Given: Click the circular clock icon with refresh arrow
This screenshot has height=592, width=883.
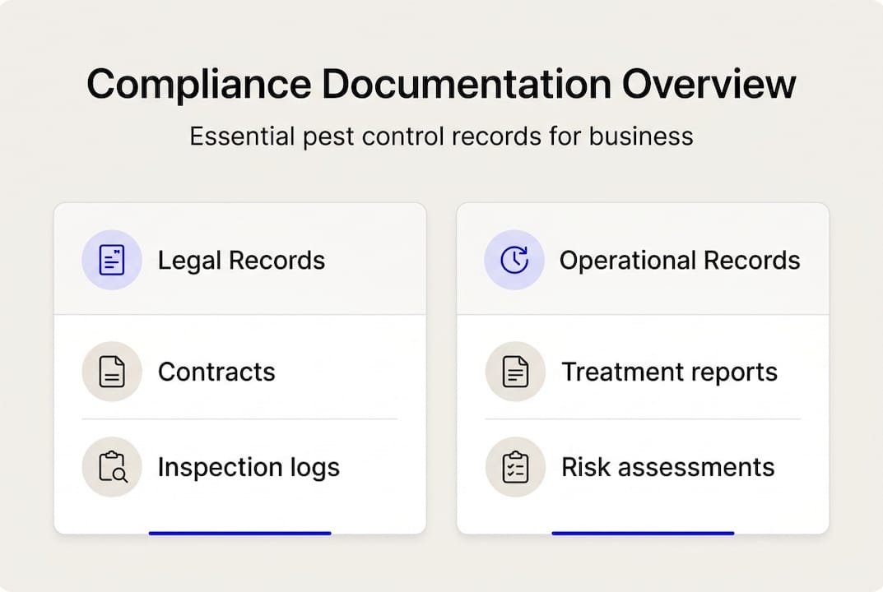Looking at the screenshot, I should 514,260.
